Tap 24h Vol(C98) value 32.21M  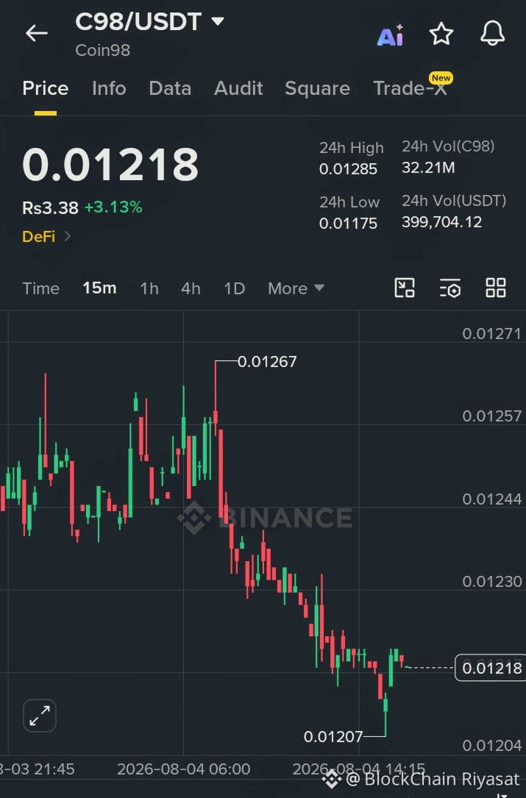pos(427,168)
